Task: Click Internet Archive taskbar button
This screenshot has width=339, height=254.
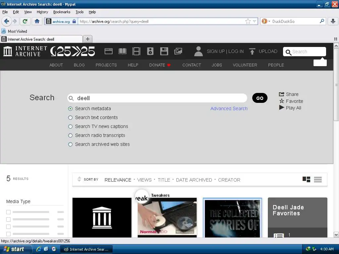Action: tap(86, 249)
